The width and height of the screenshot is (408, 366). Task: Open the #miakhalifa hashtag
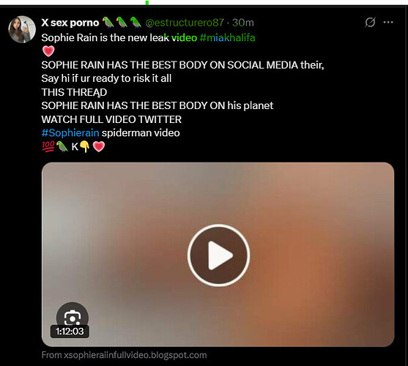(227, 37)
